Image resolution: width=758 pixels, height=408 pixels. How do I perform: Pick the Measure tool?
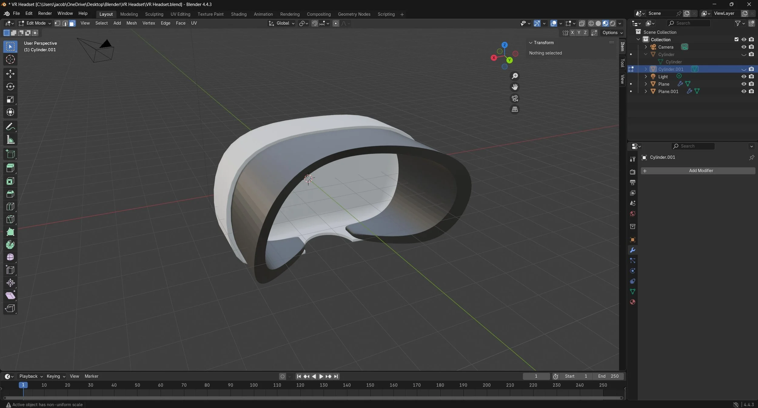click(x=10, y=140)
